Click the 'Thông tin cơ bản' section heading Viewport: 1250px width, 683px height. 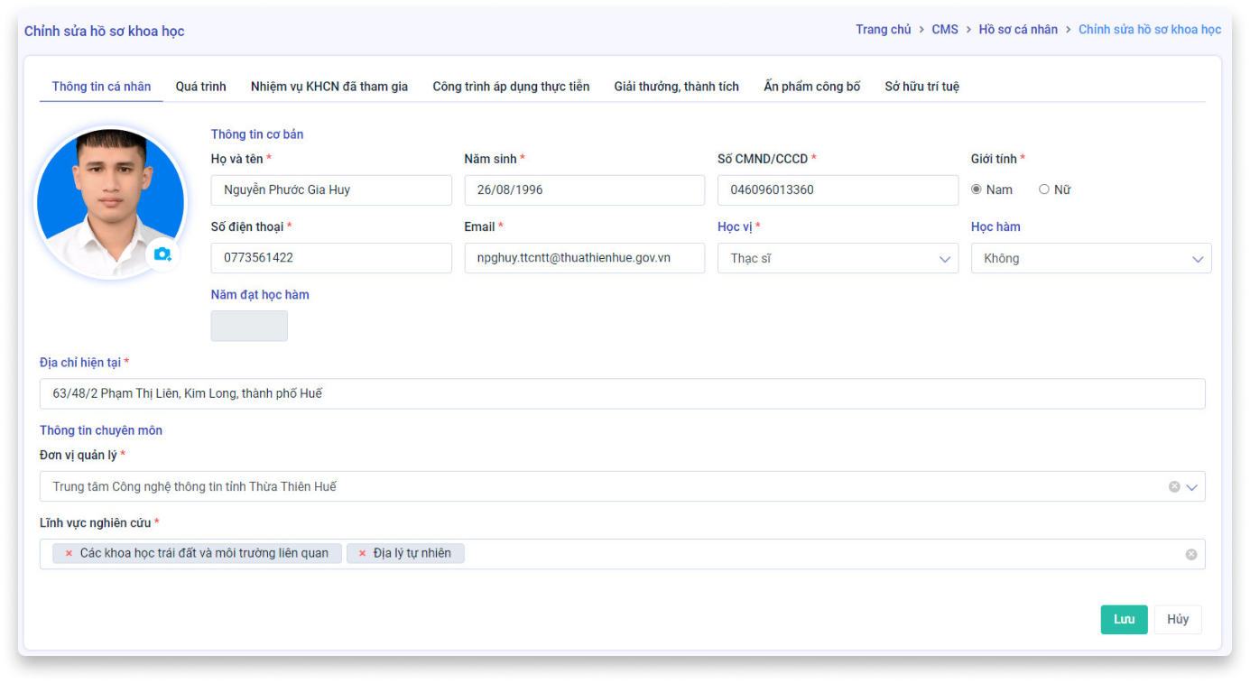257,134
